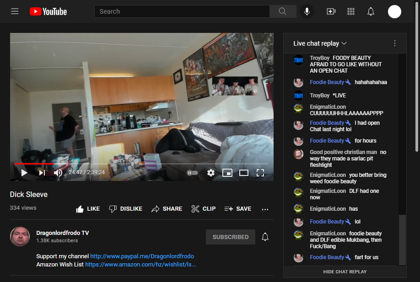The image size is (420, 282).
Task: Create a clip with Clip button
Action: [x=204, y=209]
